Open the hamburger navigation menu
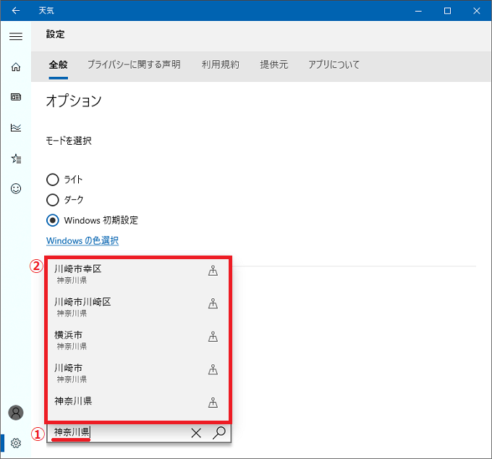Image resolution: width=492 pixels, height=459 pixels. coord(16,36)
